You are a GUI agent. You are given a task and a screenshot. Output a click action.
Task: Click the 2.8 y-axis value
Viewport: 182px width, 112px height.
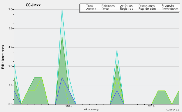click(10, 66)
